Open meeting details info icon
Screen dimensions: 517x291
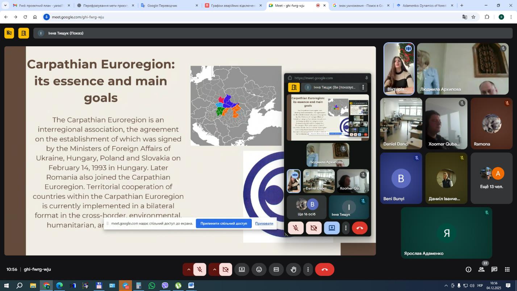coord(468,270)
